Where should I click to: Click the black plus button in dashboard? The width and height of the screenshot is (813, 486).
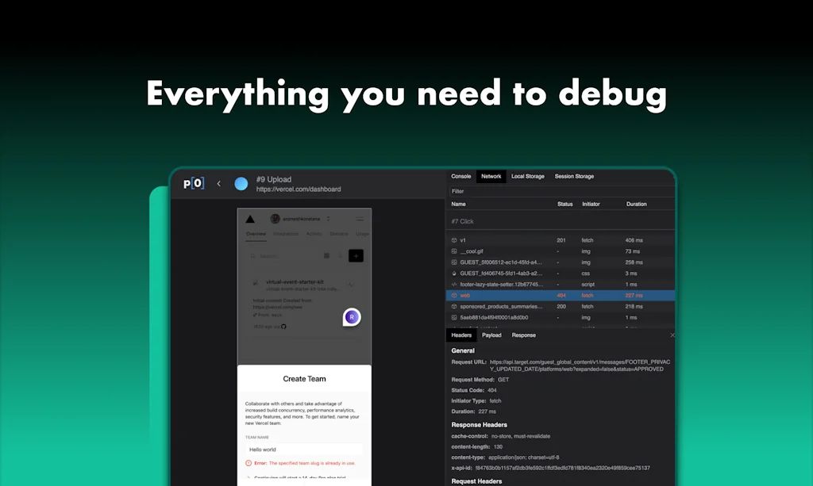pyautogui.click(x=356, y=256)
